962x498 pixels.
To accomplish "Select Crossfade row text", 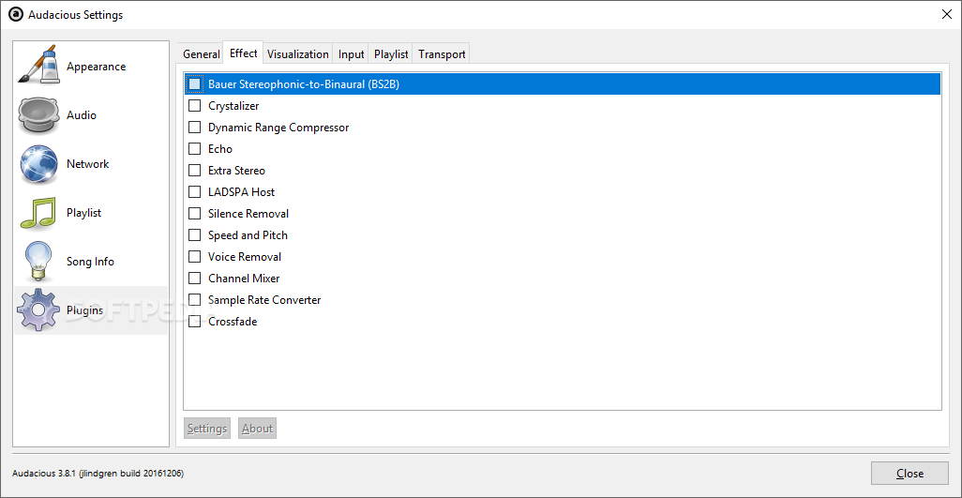I will (233, 322).
